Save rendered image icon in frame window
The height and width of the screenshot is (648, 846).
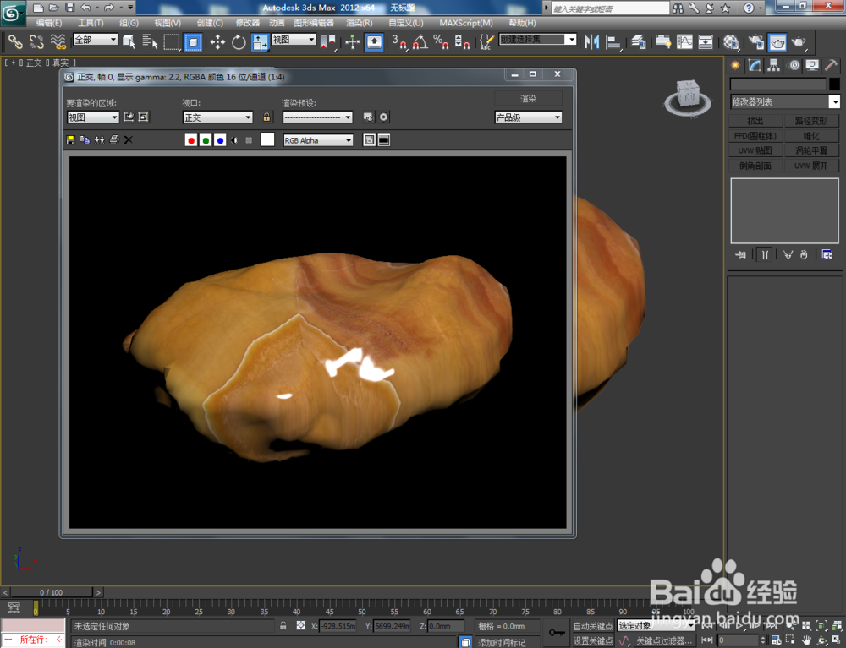coord(71,140)
